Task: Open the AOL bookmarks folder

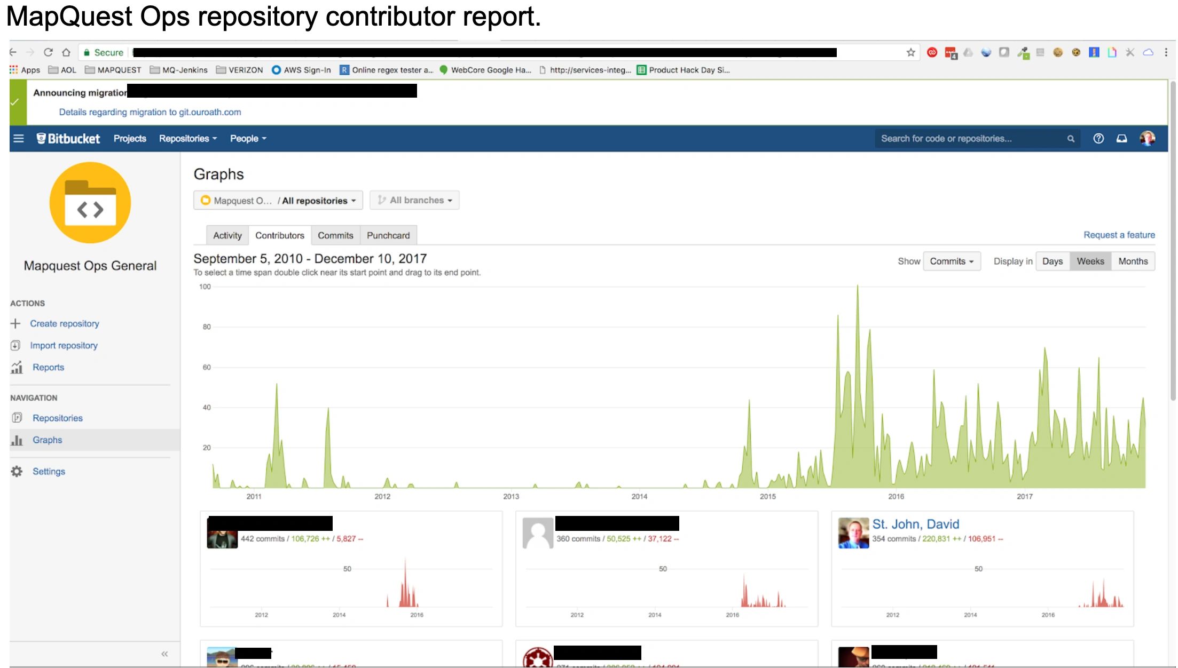Action: click(x=62, y=70)
